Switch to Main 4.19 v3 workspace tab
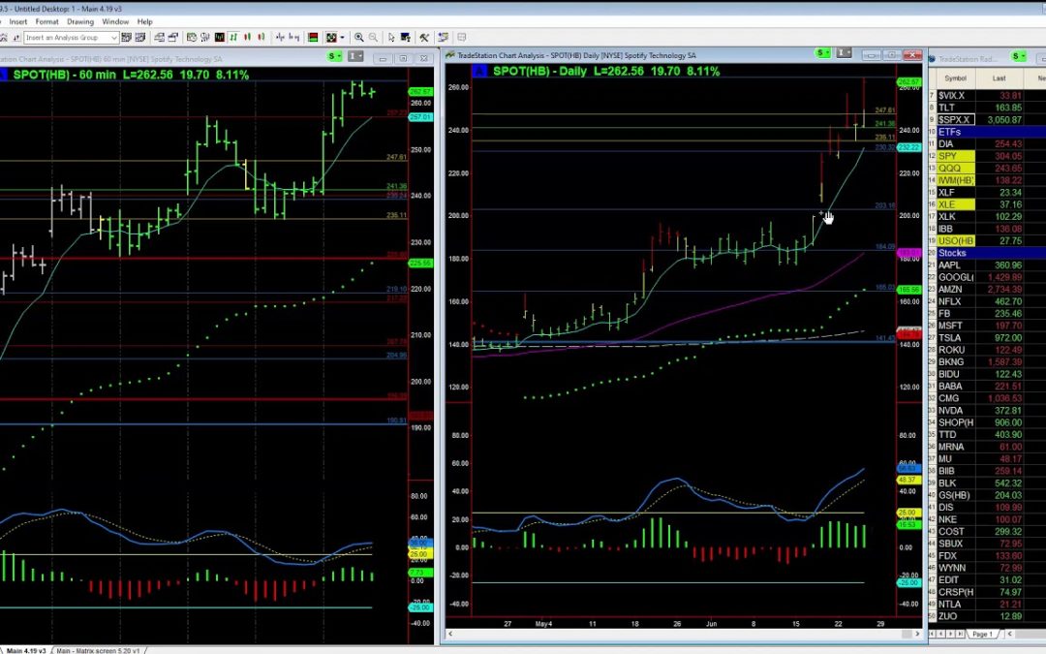The image size is (1046, 654). click(27, 650)
